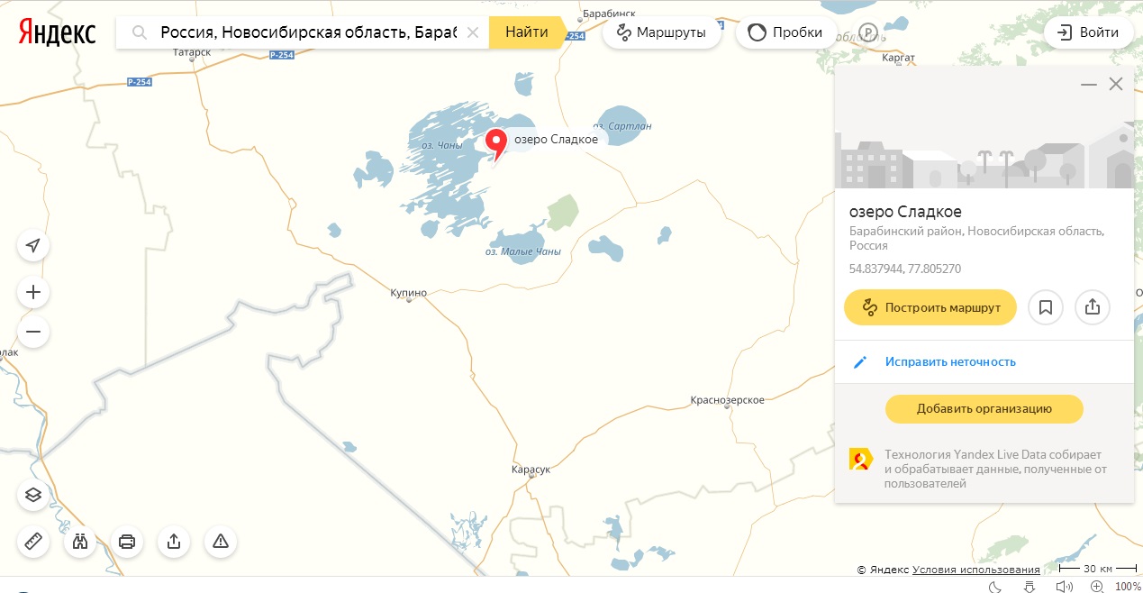
Task: Click the print map icon
Action: (x=127, y=542)
